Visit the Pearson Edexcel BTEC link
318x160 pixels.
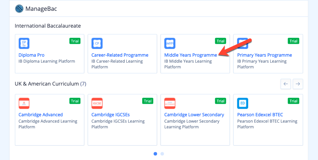click(x=260, y=115)
